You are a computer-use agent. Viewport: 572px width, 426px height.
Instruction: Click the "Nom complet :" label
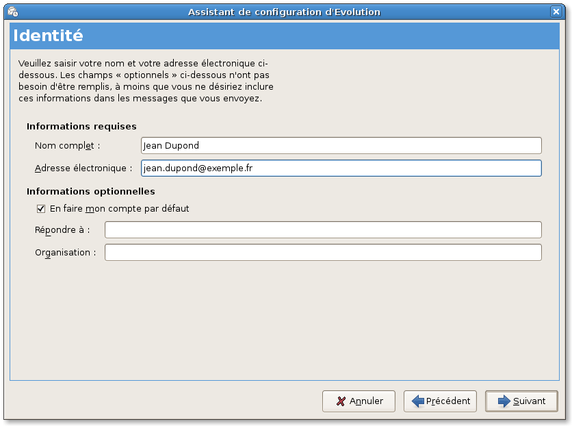click(x=68, y=146)
